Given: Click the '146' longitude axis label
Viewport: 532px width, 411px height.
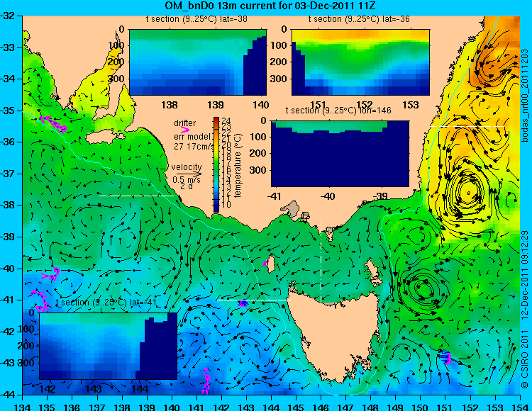Looking at the screenshot, I should click(321, 407).
